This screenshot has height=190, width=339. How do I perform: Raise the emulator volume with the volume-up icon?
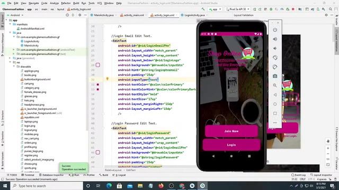(x=275, y=39)
